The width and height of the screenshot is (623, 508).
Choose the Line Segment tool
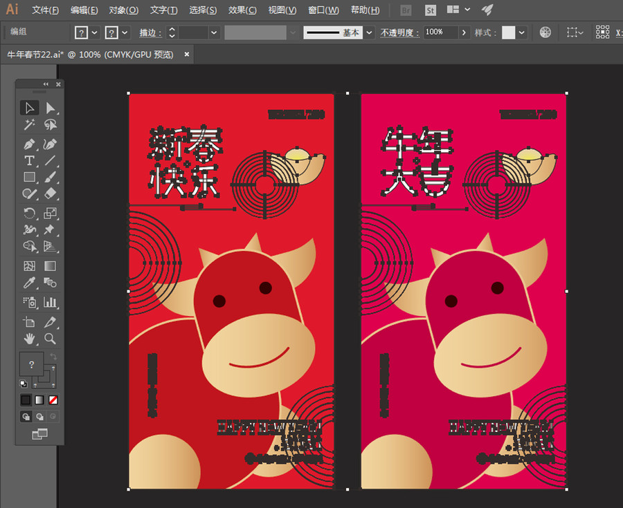click(x=50, y=160)
